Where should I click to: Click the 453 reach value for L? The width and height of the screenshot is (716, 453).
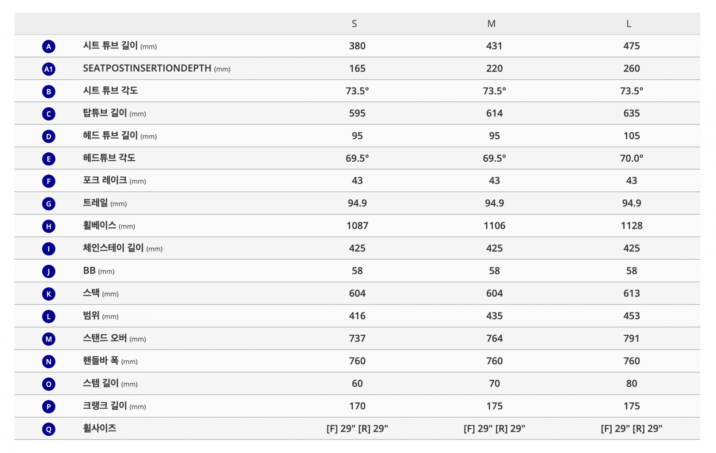coord(631,316)
